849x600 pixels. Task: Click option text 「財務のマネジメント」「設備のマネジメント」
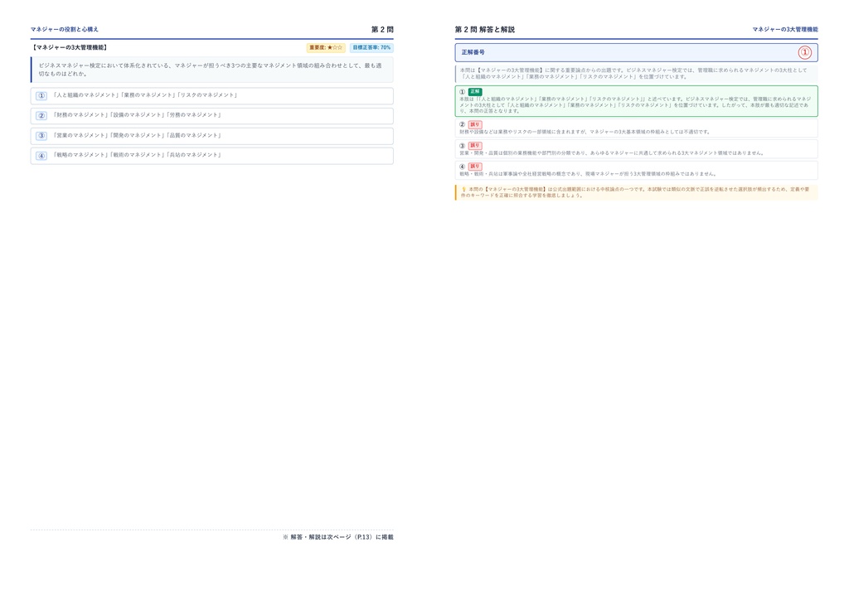(137, 115)
